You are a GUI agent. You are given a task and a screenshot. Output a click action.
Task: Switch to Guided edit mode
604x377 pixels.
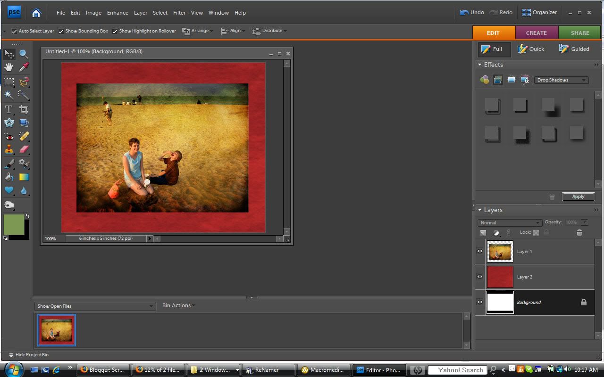click(574, 49)
